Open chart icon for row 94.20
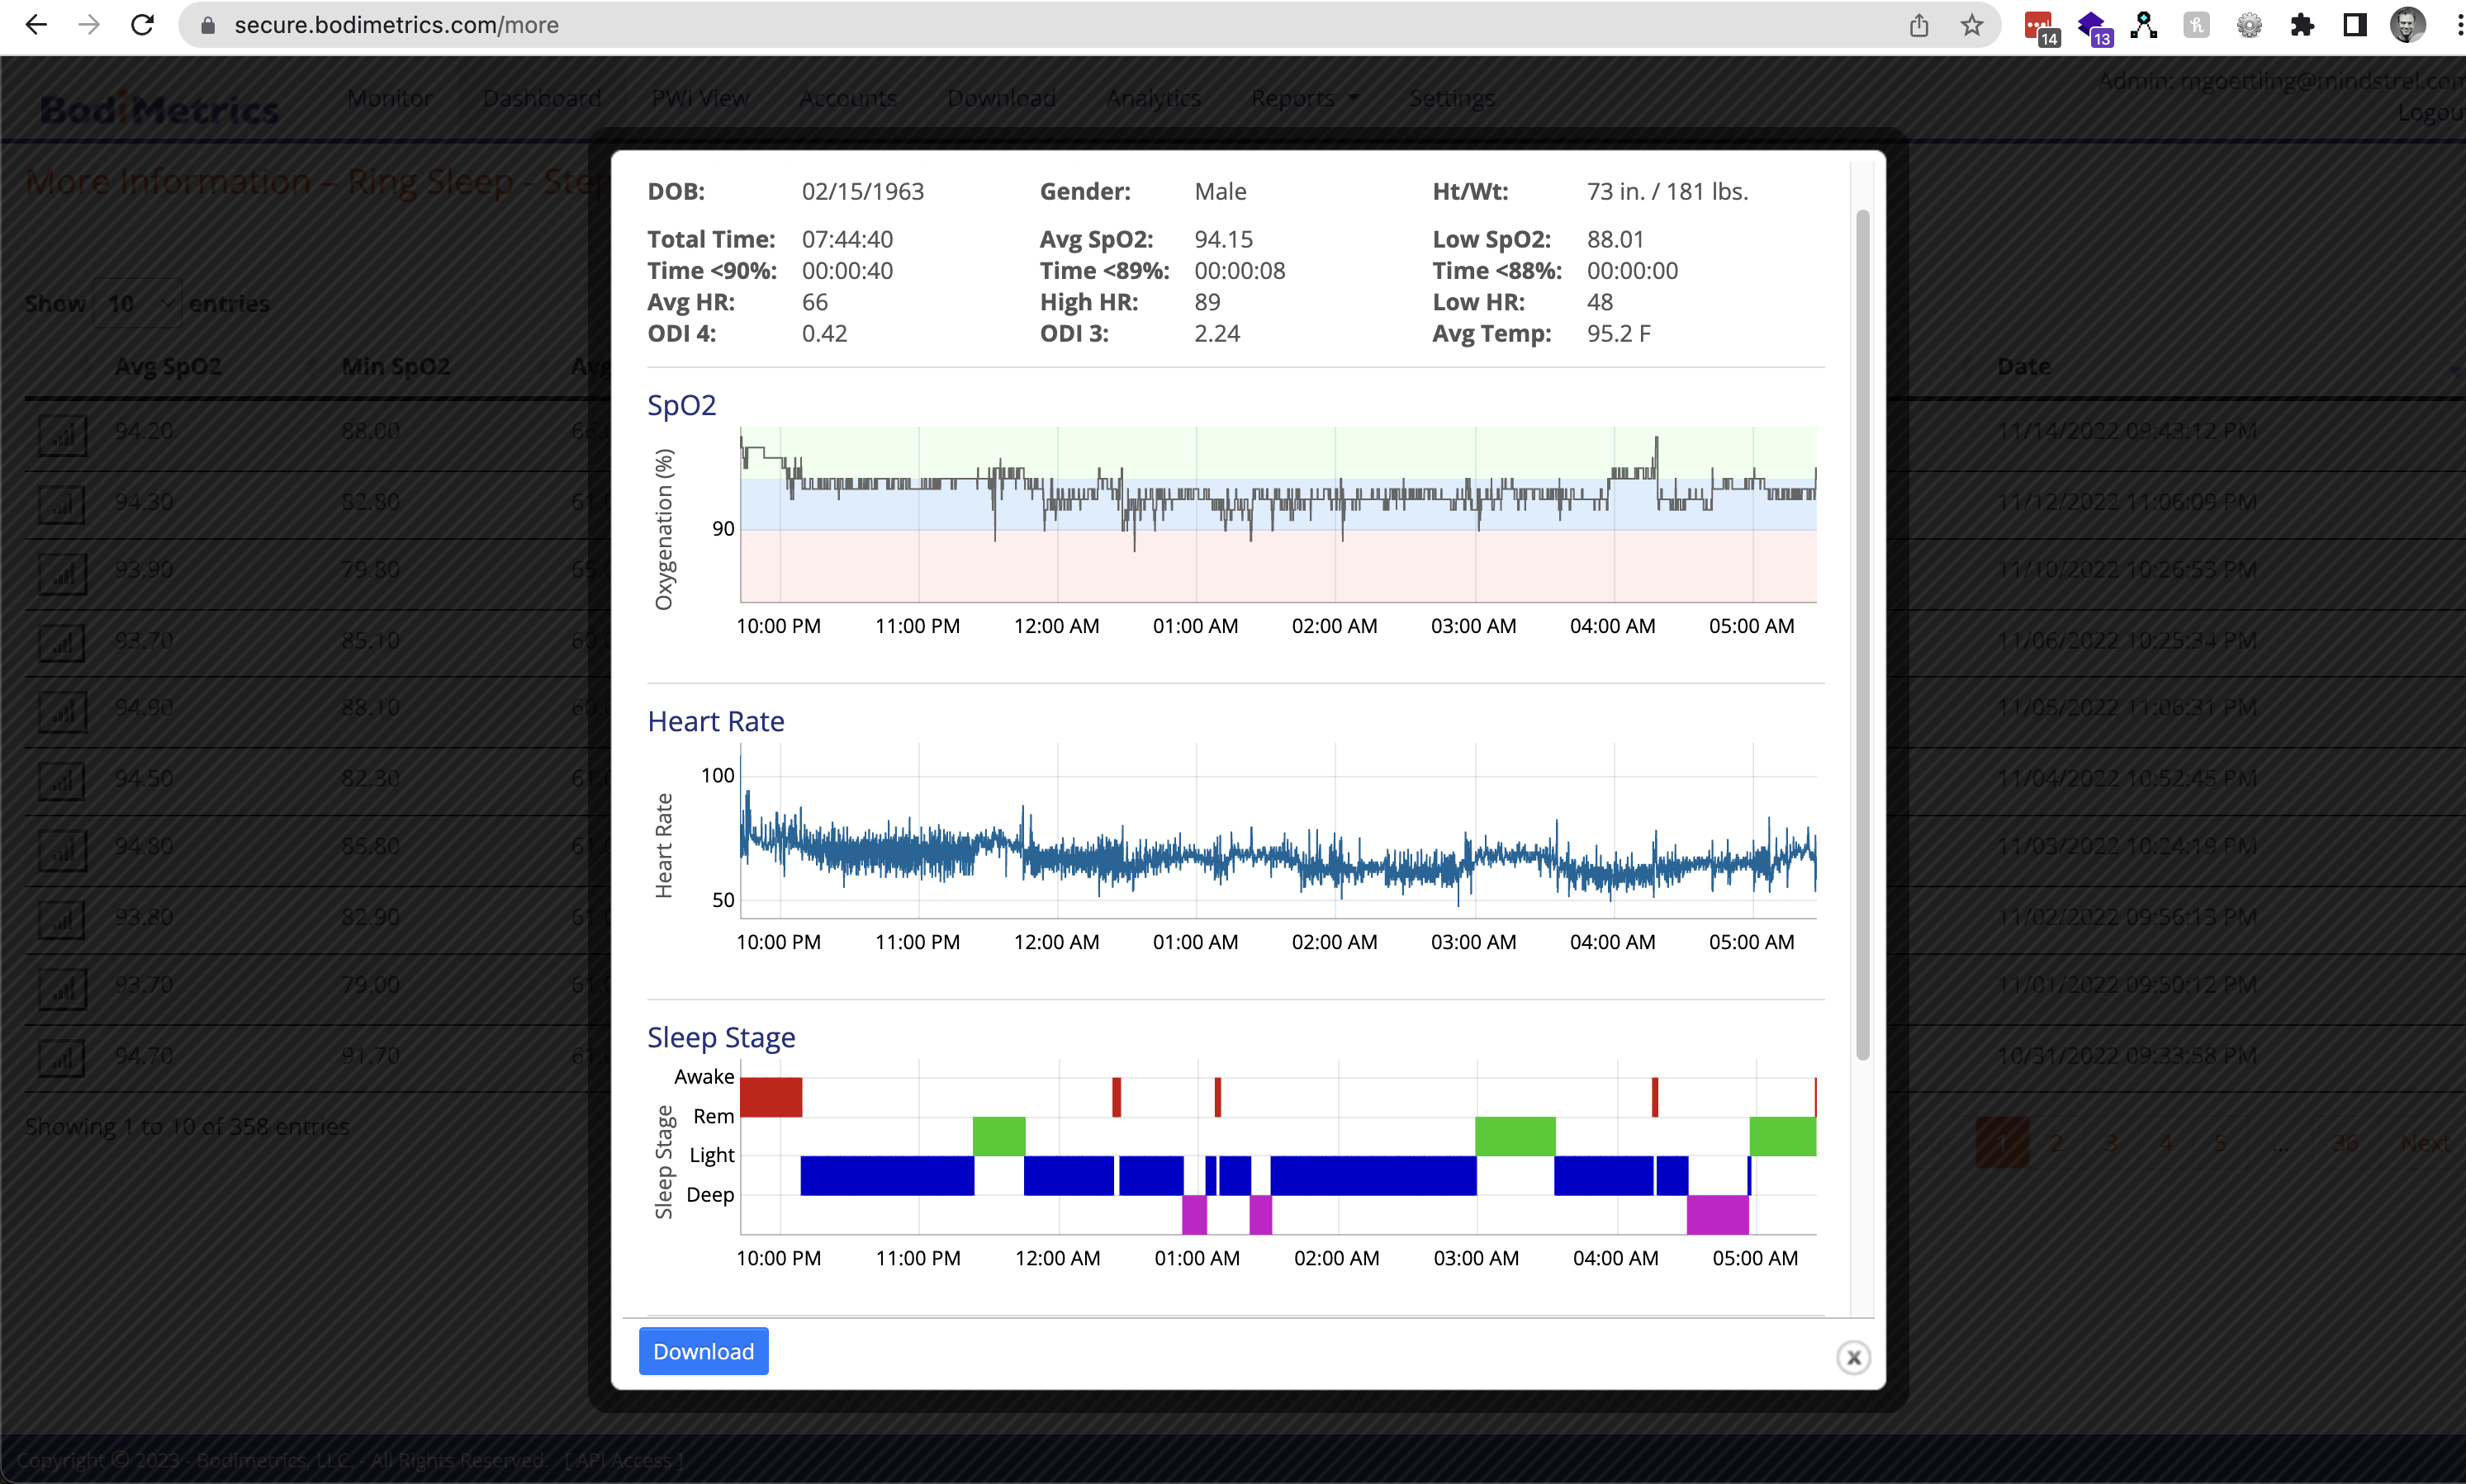Screen dimensions: 2466x1484 point(62,435)
